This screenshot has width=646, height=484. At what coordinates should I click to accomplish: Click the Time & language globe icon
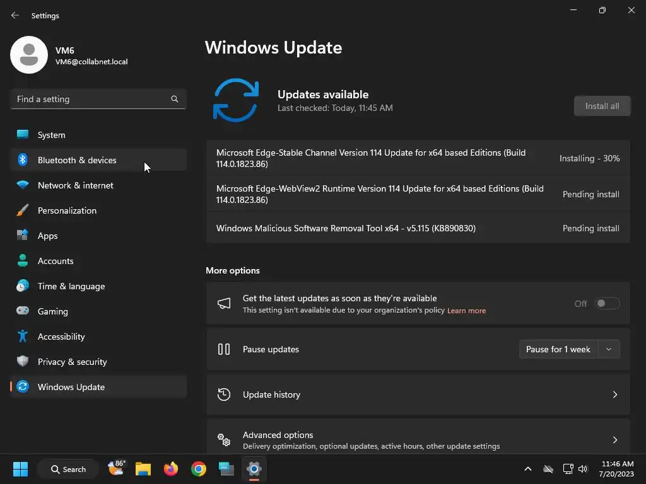23,285
